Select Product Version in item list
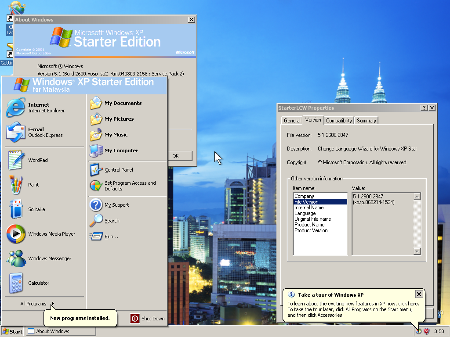450x337 pixels. (311, 230)
